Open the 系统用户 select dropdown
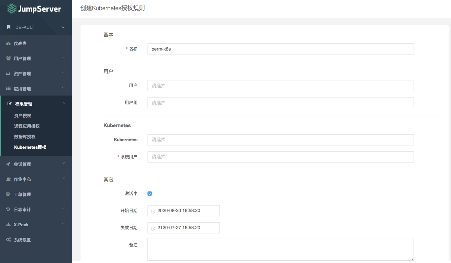The image size is (451, 263). (x=281, y=157)
